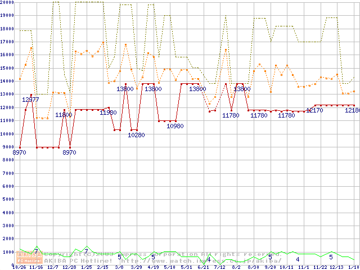Click the 11980 price data label
The height and width of the screenshot is (270, 360).
pyautogui.click(x=108, y=112)
